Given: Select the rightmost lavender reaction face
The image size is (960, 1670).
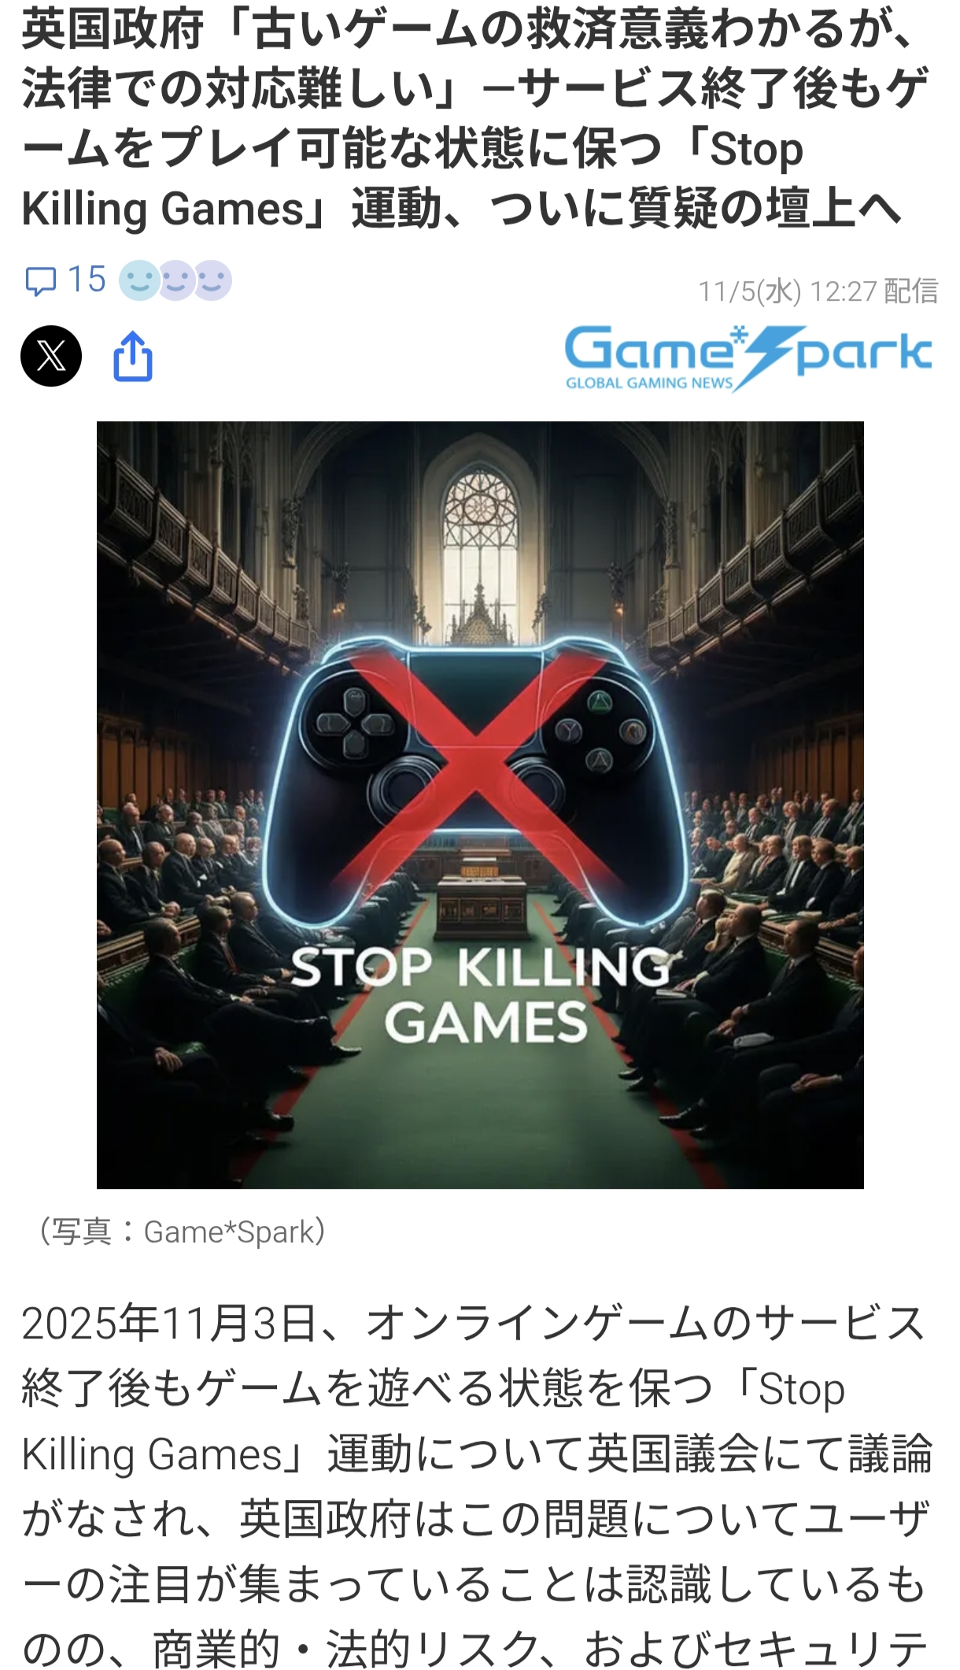Looking at the screenshot, I should [x=212, y=280].
